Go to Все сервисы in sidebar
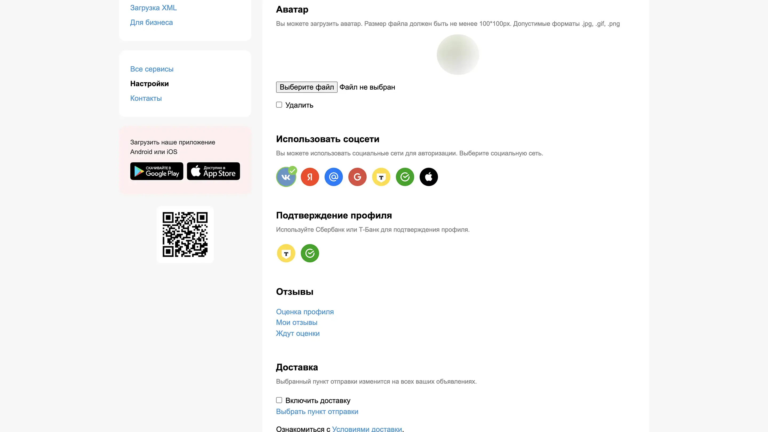768x432 pixels. pyautogui.click(x=152, y=69)
